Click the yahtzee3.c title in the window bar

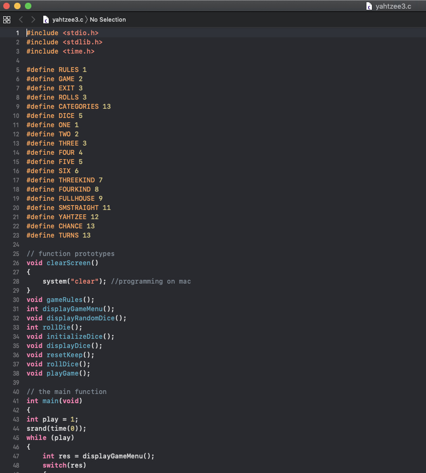[392, 6]
